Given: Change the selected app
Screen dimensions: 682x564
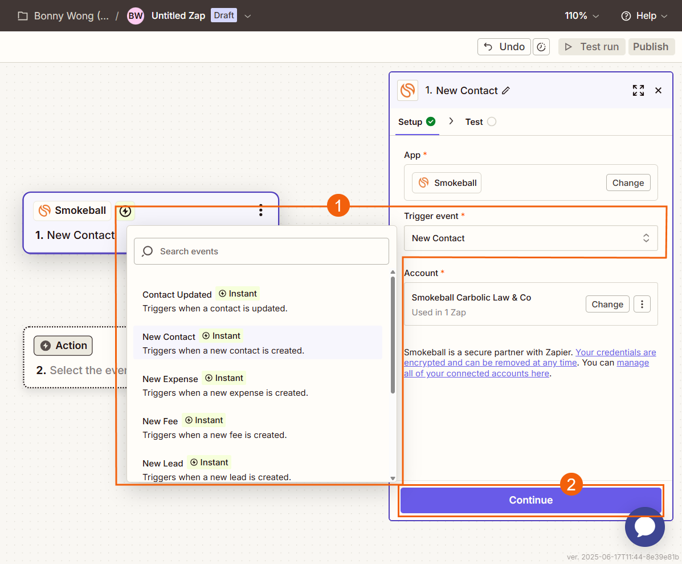Looking at the screenshot, I should (628, 183).
